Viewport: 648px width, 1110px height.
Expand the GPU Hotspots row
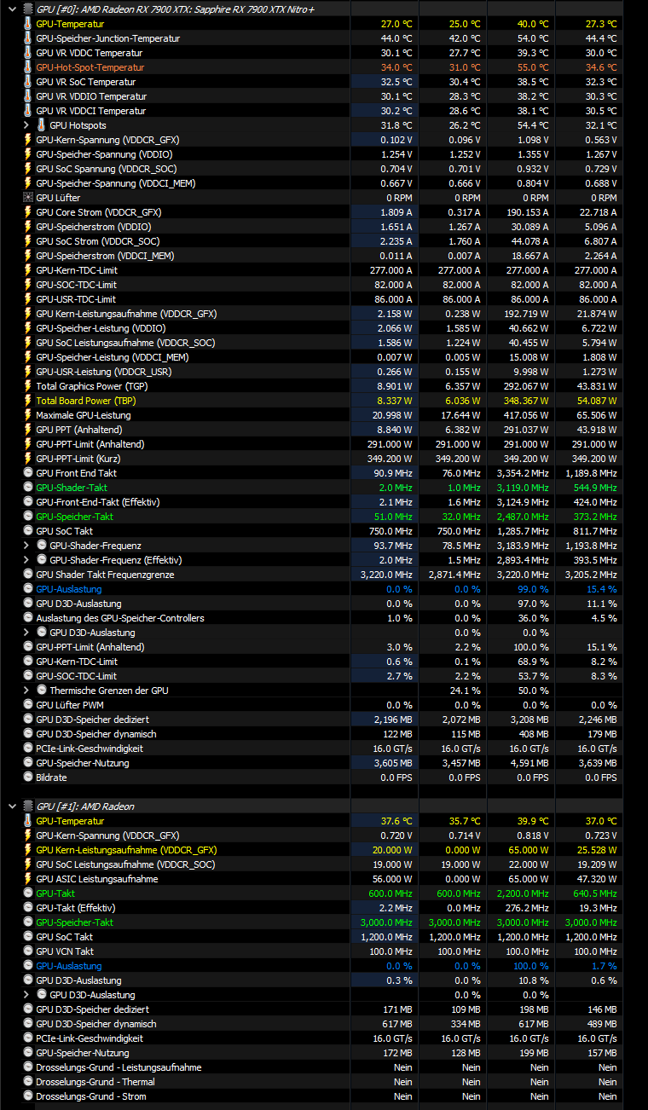[27, 125]
